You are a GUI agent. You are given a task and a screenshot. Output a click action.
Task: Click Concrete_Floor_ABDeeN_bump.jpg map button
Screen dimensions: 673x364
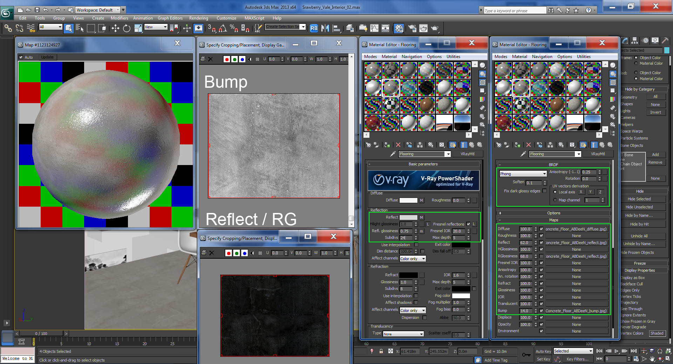576,311
